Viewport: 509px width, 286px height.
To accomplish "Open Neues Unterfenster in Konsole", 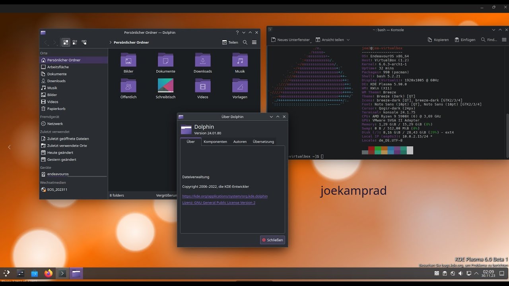I will [x=290, y=40].
